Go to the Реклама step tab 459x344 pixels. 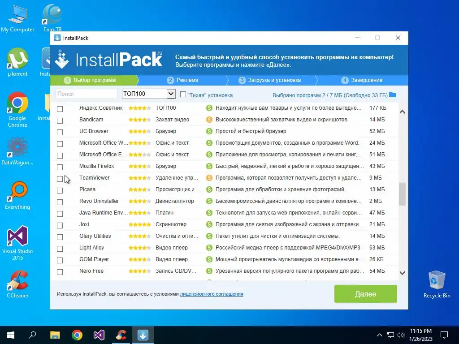(x=183, y=80)
